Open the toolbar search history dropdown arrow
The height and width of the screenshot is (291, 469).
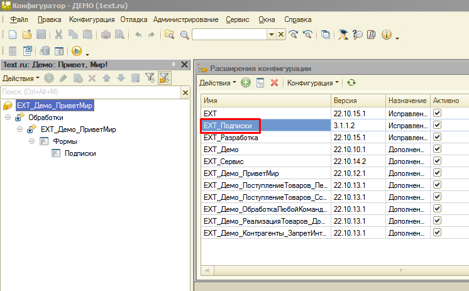[x=272, y=35]
